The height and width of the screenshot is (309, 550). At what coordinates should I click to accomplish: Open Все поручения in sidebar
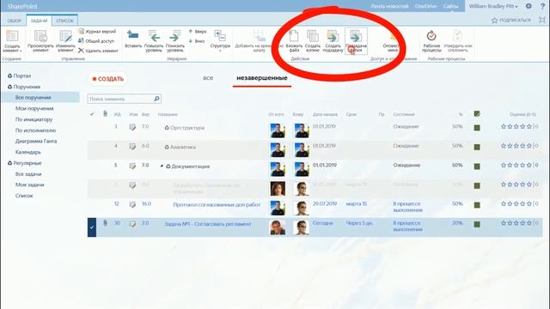(x=34, y=97)
